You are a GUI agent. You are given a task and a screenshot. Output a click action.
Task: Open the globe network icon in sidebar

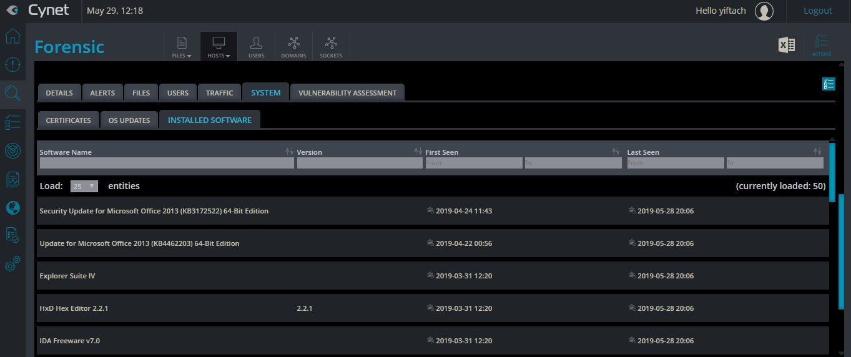(x=12, y=208)
